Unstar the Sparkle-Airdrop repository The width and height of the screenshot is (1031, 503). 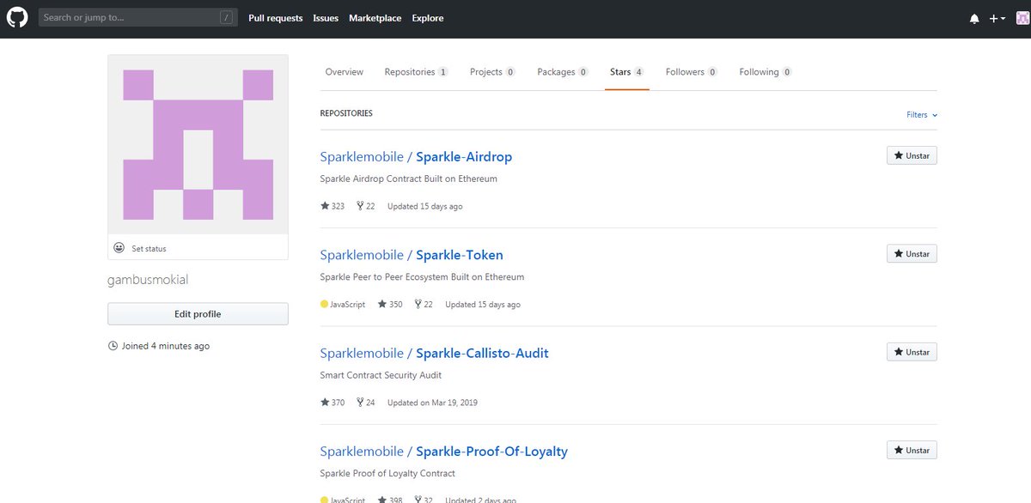(912, 155)
